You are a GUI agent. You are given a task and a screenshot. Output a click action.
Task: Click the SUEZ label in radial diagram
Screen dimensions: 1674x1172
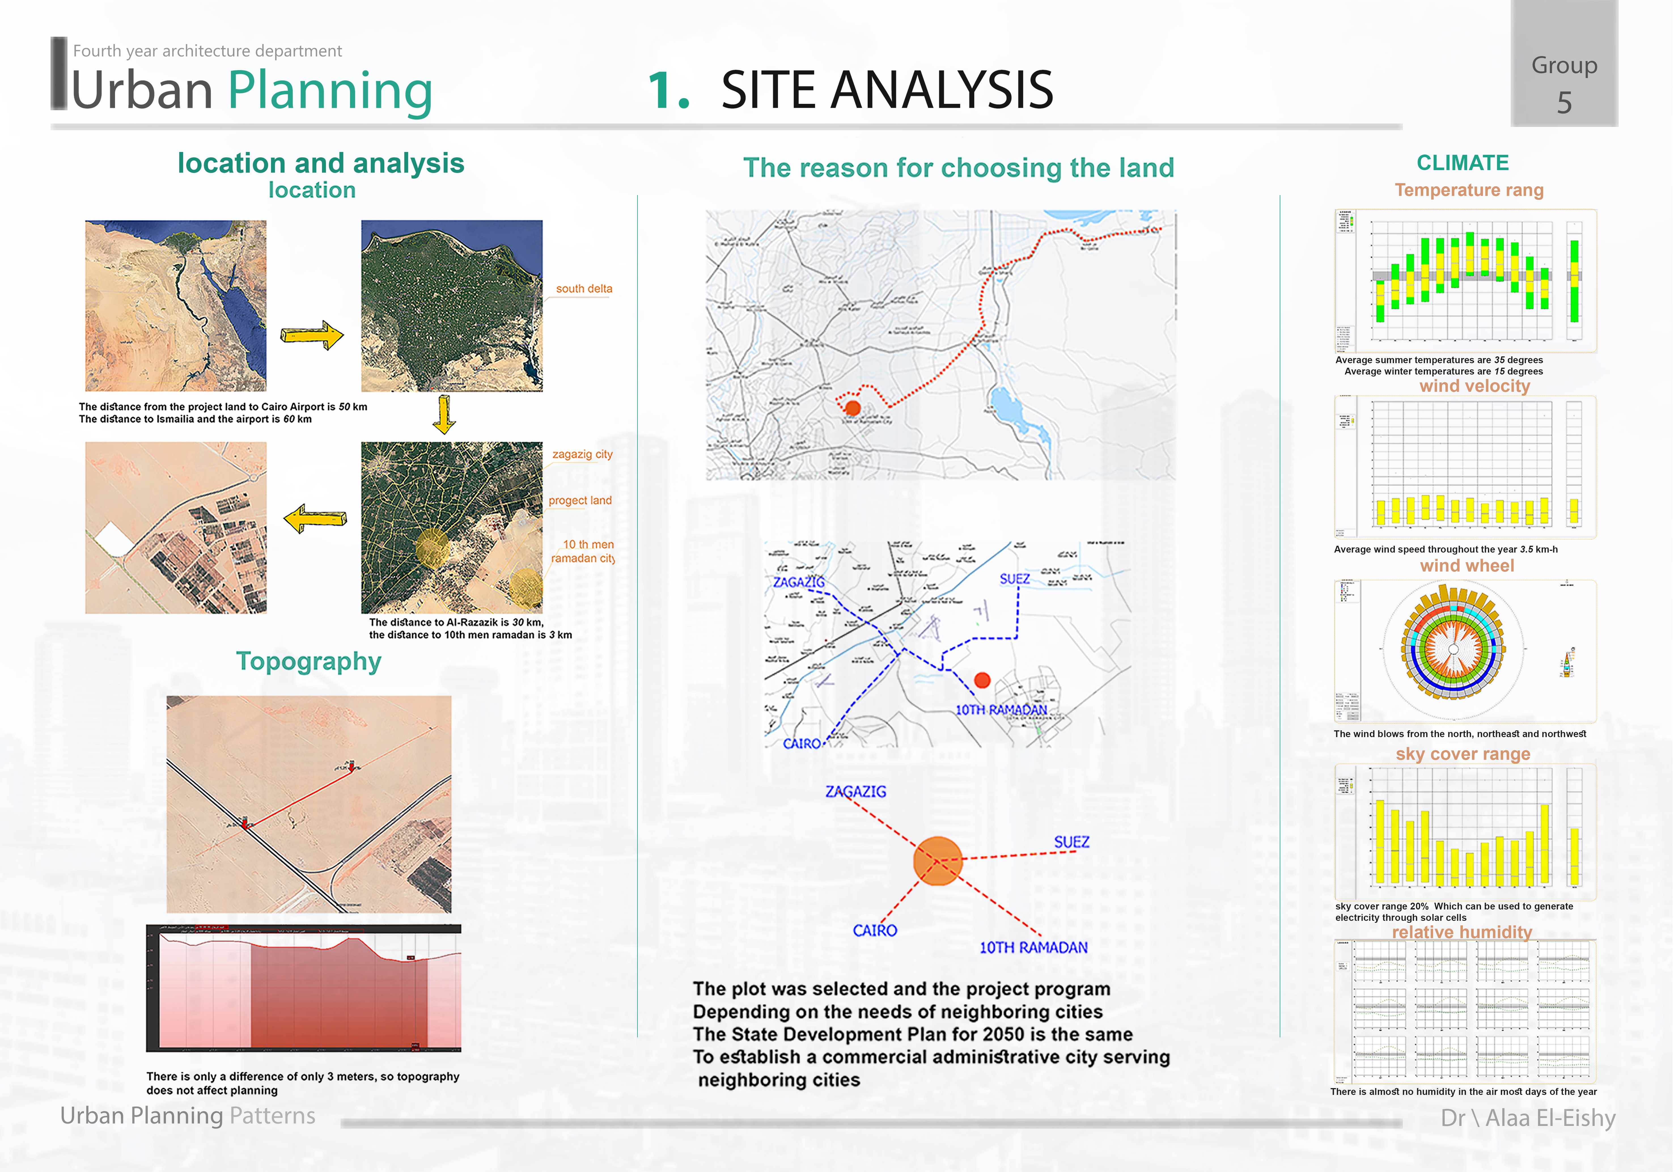[x=1071, y=842]
